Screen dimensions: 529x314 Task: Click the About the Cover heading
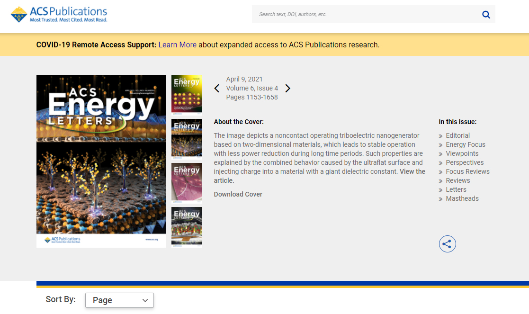[239, 122]
